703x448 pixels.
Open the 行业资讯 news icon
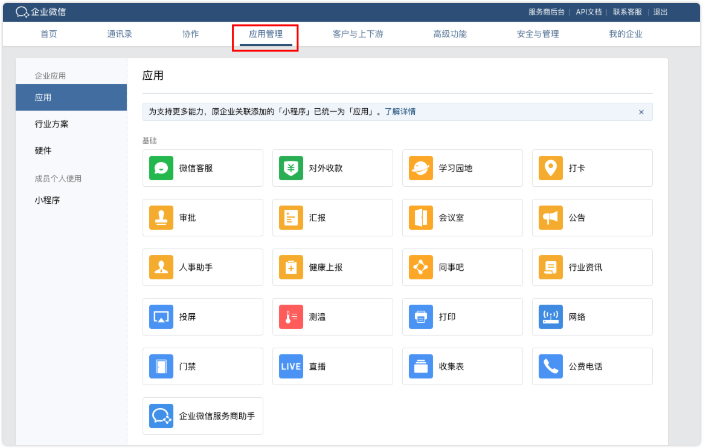(x=551, y=267)
